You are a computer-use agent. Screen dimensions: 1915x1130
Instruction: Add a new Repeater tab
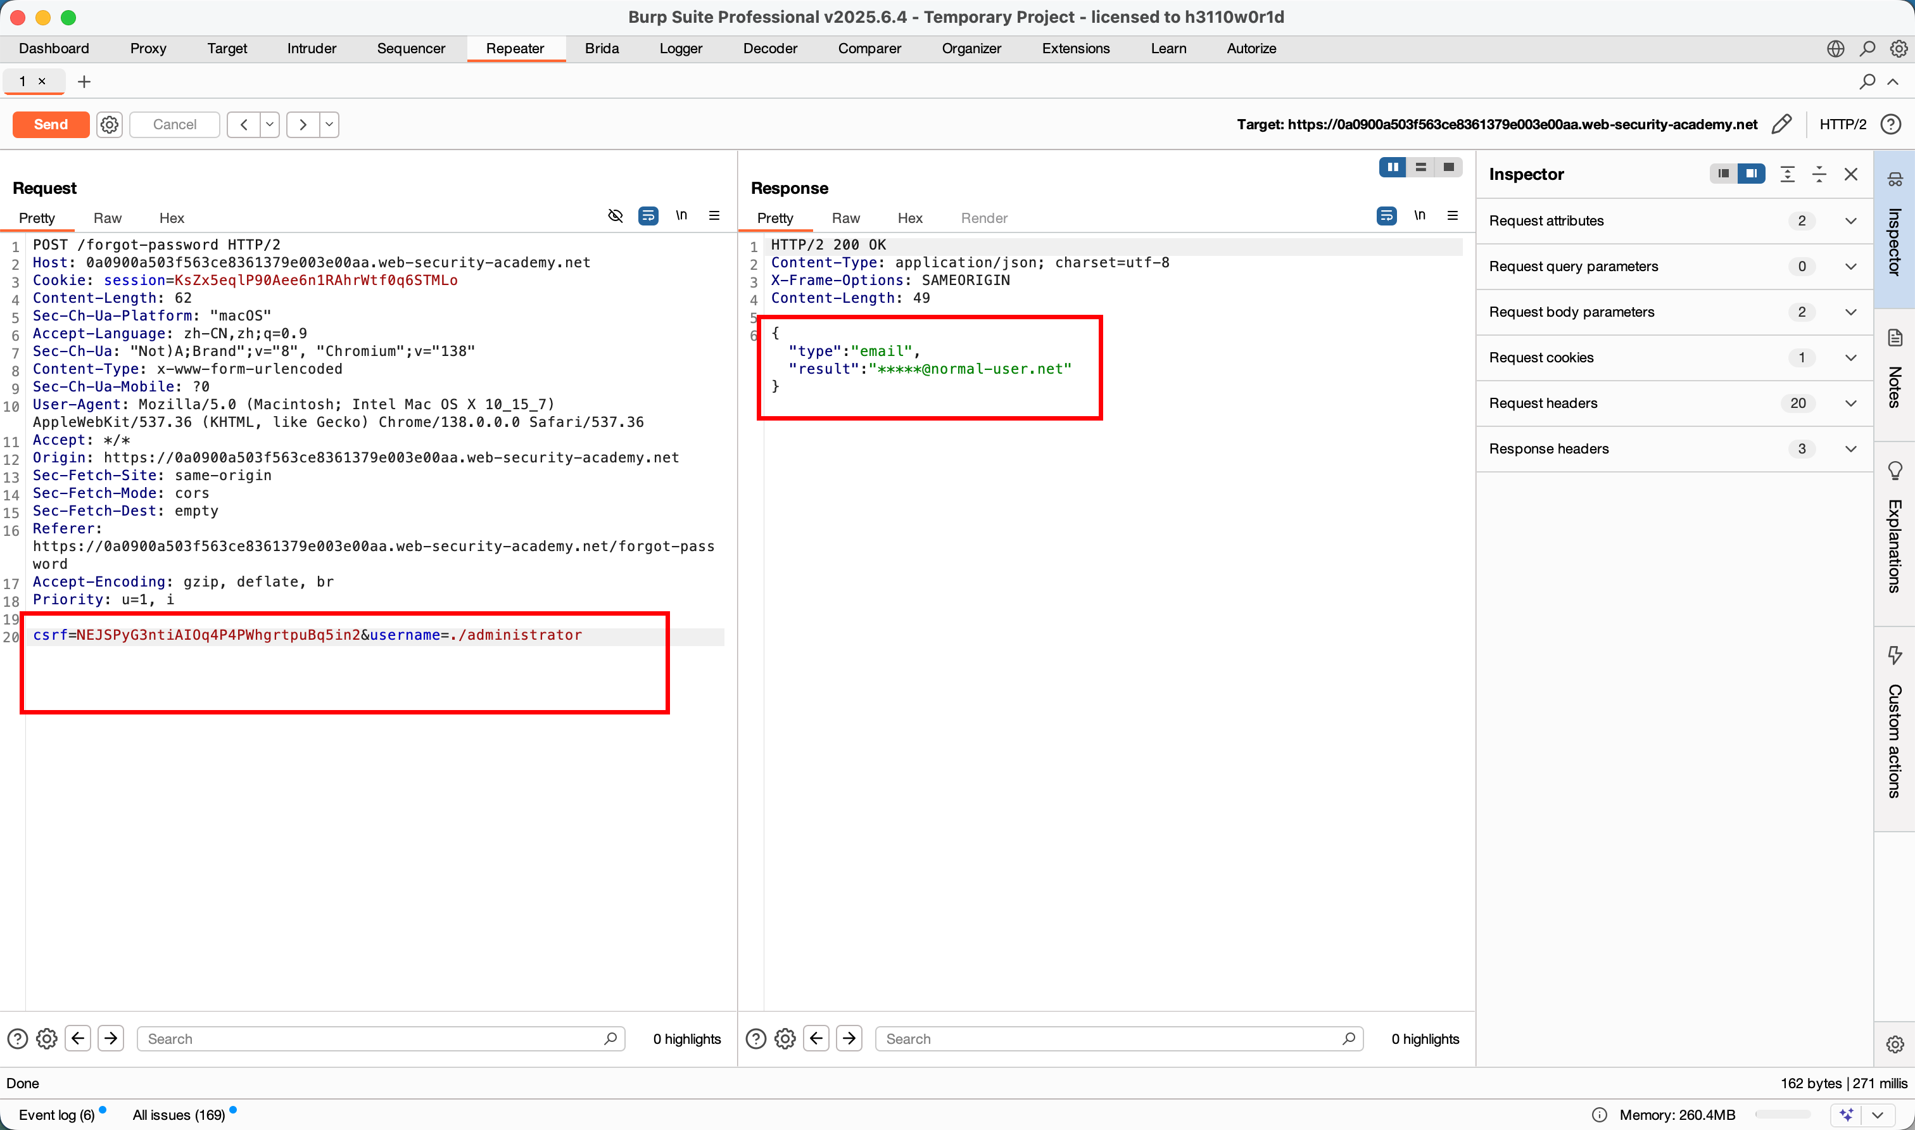[84, 82]
